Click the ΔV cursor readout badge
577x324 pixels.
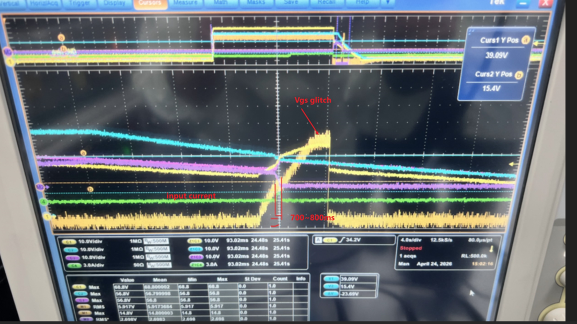(x=330, y=294)
